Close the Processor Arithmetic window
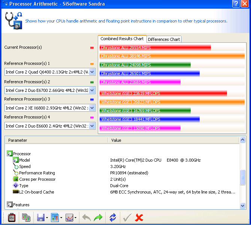 pyautogui.click(x=245, y=3)
